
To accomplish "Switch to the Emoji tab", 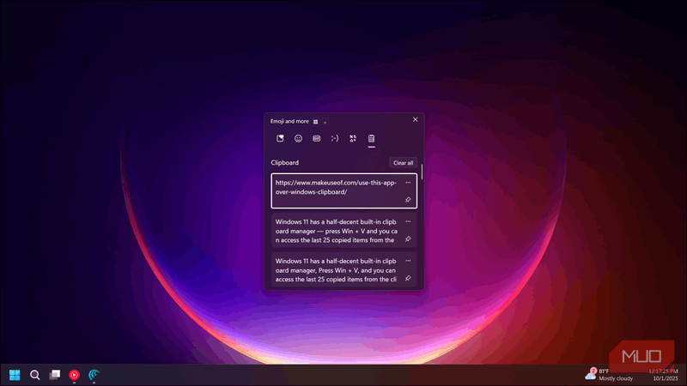I will tap(298, 138).
